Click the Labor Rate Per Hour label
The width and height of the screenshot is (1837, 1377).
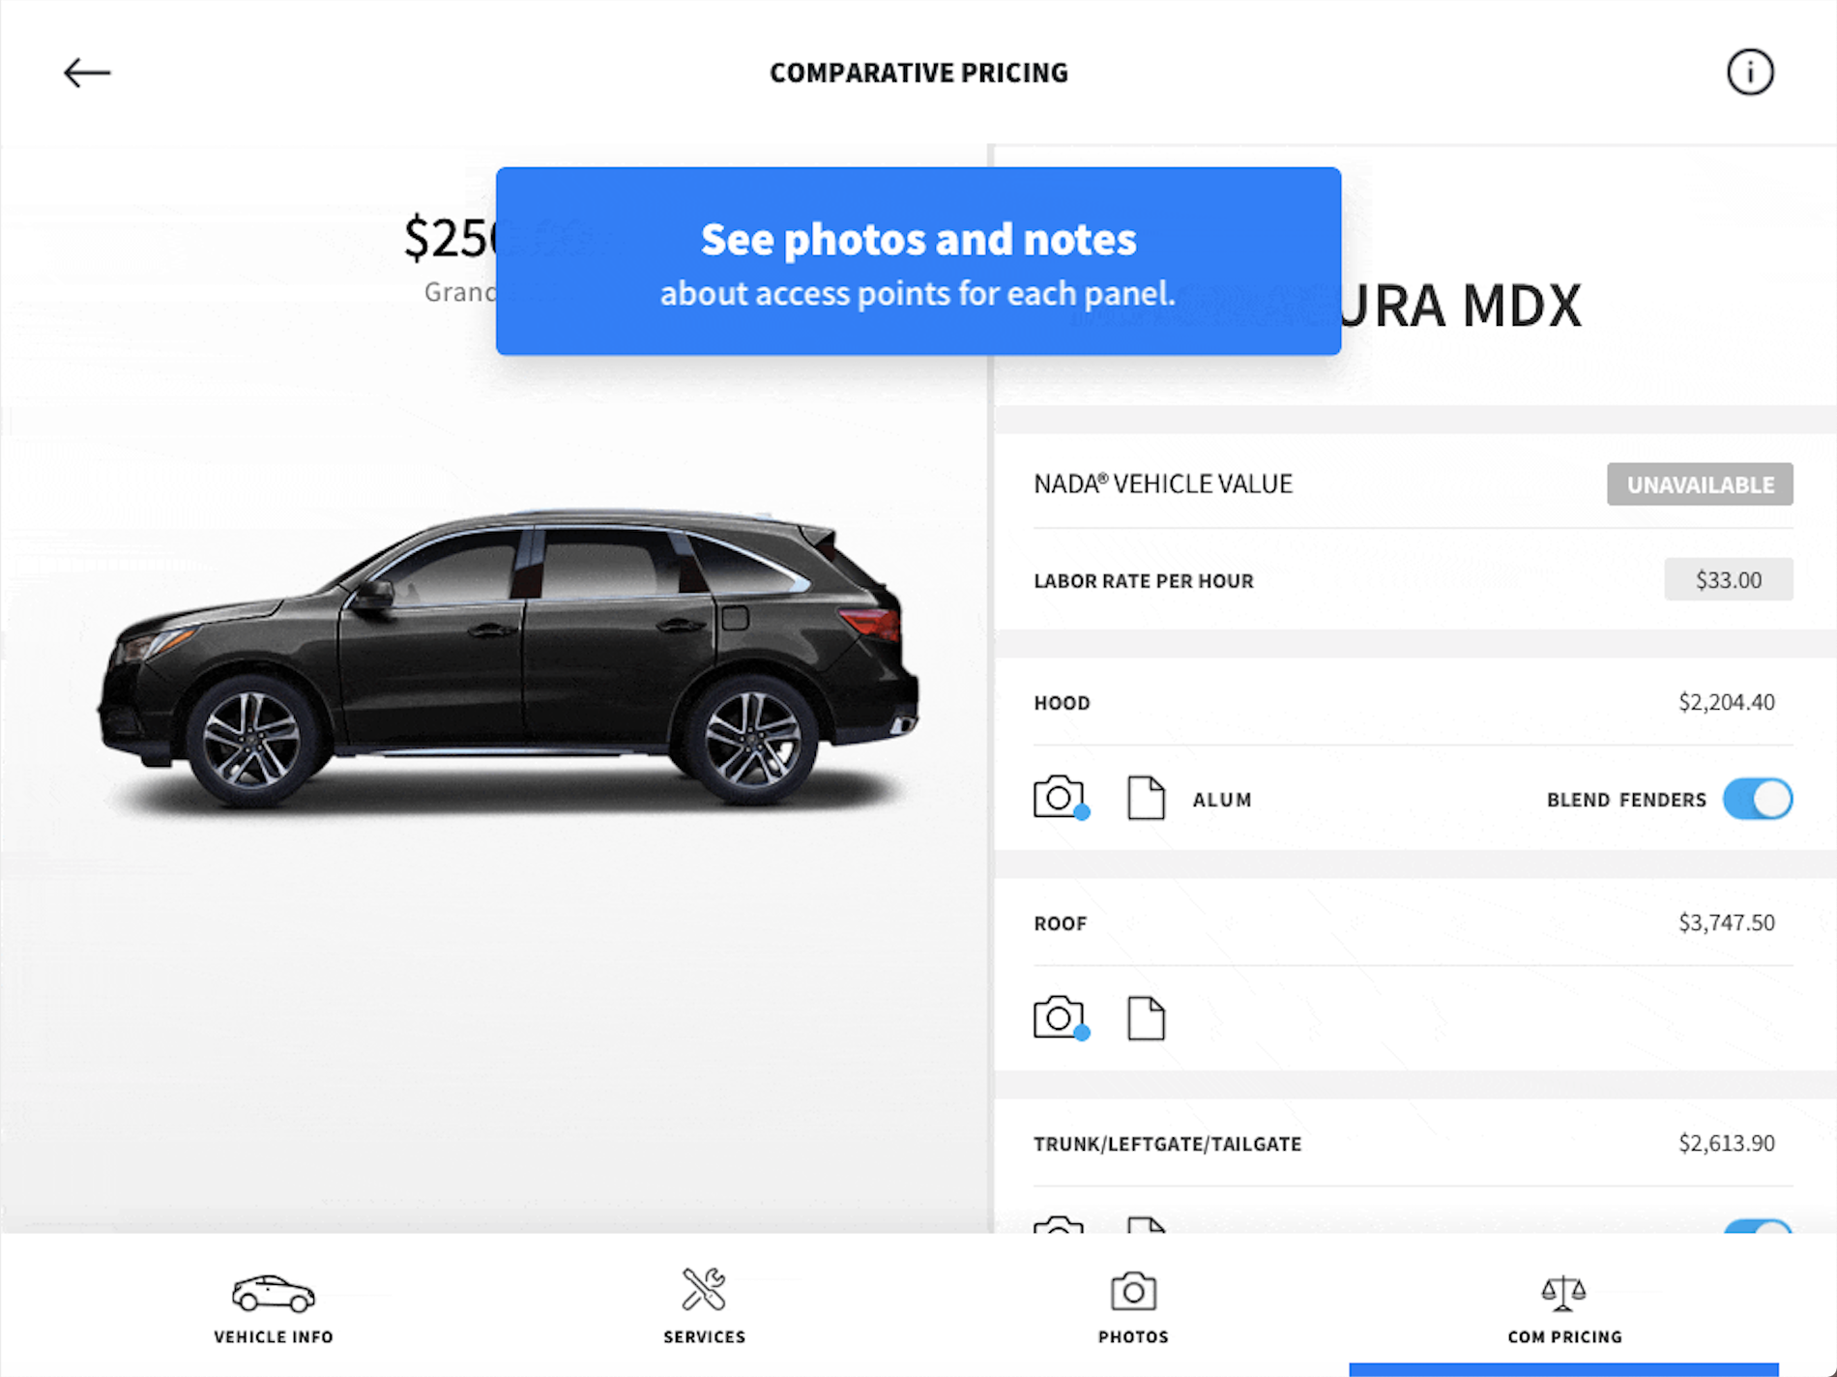[1144, 581]
